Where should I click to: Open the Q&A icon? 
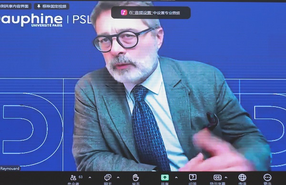tap(193, 177)
